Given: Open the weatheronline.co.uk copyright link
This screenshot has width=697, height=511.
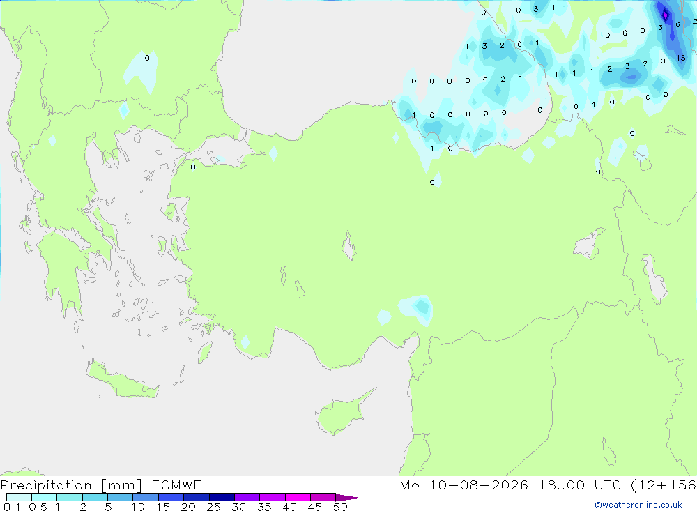Looking at the screenshot, I should 638,505.
